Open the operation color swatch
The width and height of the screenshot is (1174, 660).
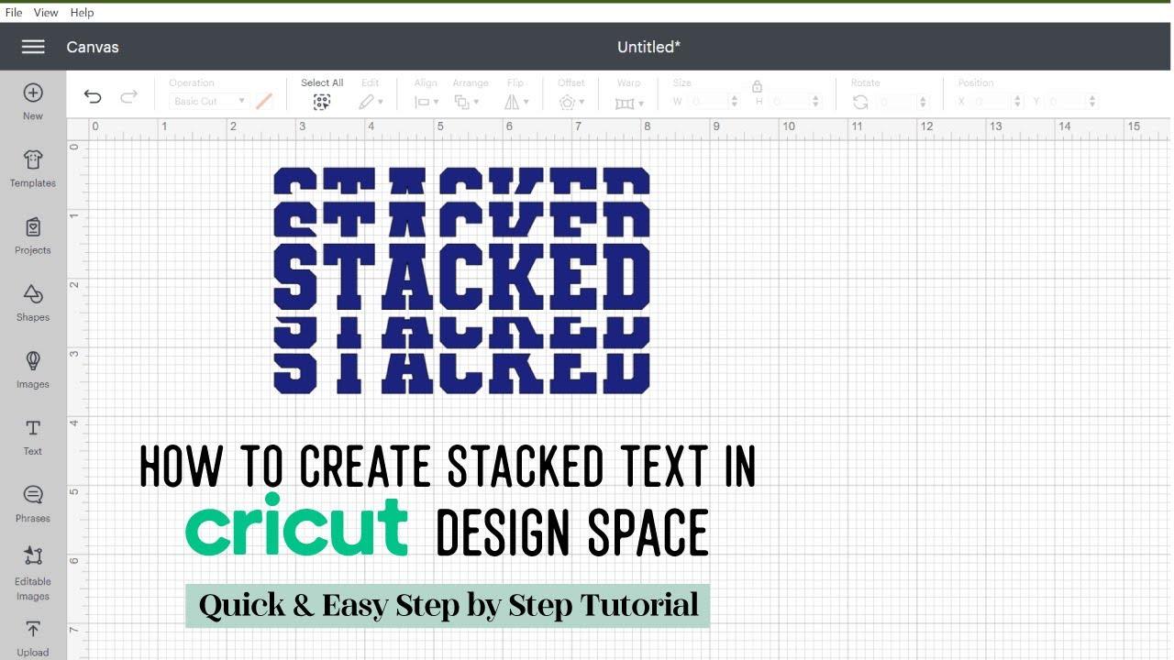(264, 101)
